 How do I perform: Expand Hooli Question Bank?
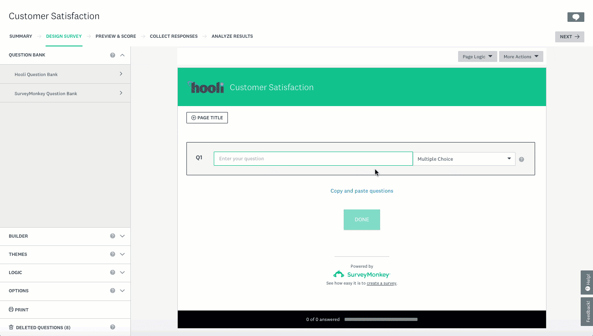coord(65,74)
